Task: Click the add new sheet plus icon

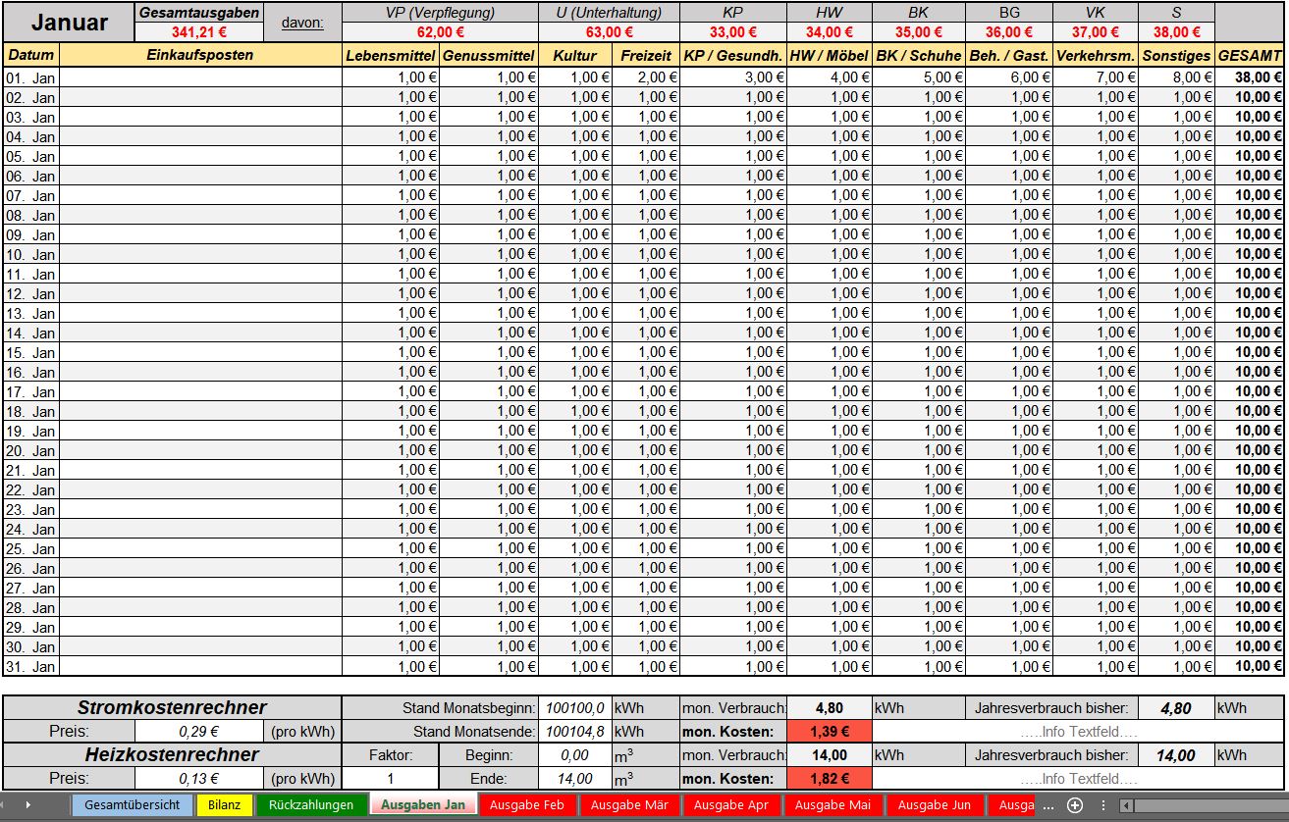Action: click(x=1075, y=805)
